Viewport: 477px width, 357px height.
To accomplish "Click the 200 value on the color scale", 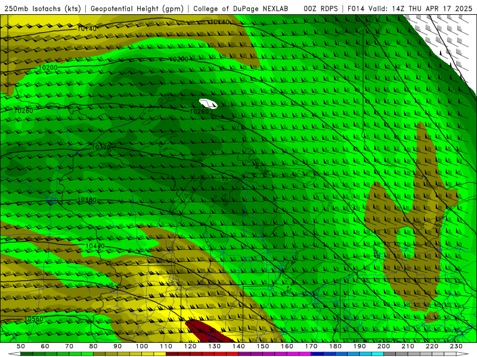I will tap(383, 346).
